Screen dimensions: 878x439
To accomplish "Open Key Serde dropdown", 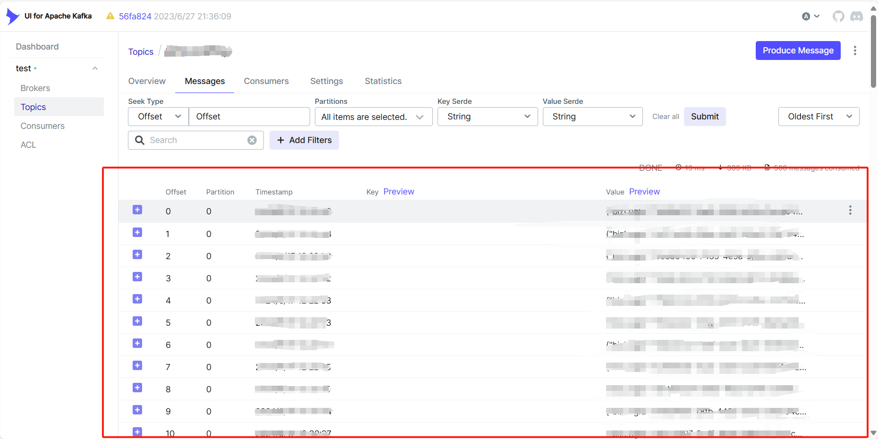I will click(x=488, y=117).
